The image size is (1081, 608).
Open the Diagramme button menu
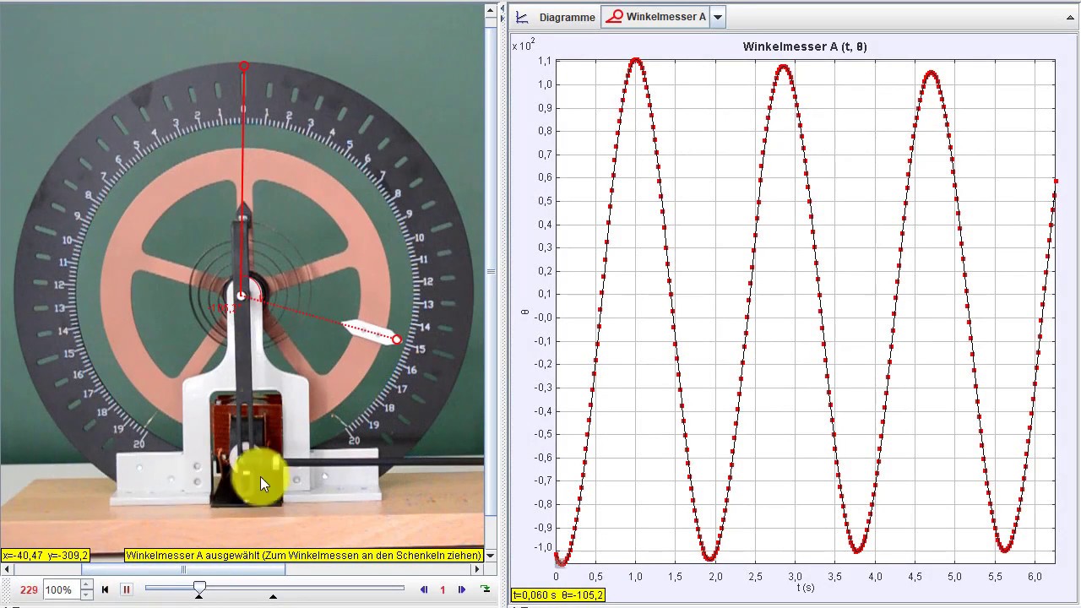click(557, 17)
